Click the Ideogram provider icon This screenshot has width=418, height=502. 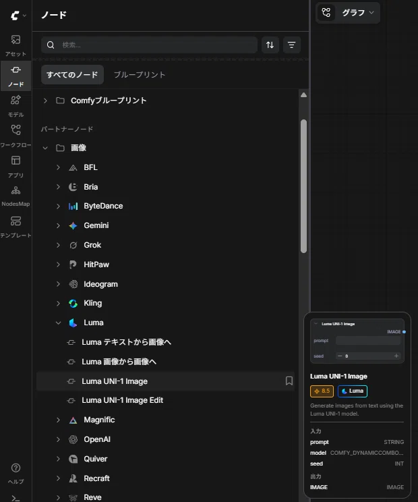(x=73, y=284)
